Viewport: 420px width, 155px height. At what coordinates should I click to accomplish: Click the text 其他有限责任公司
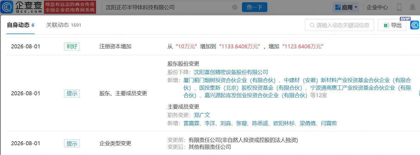[x=210, y=147]
